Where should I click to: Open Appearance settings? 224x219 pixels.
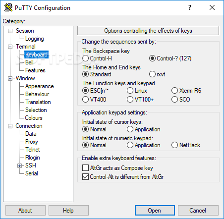click(39, 86)
